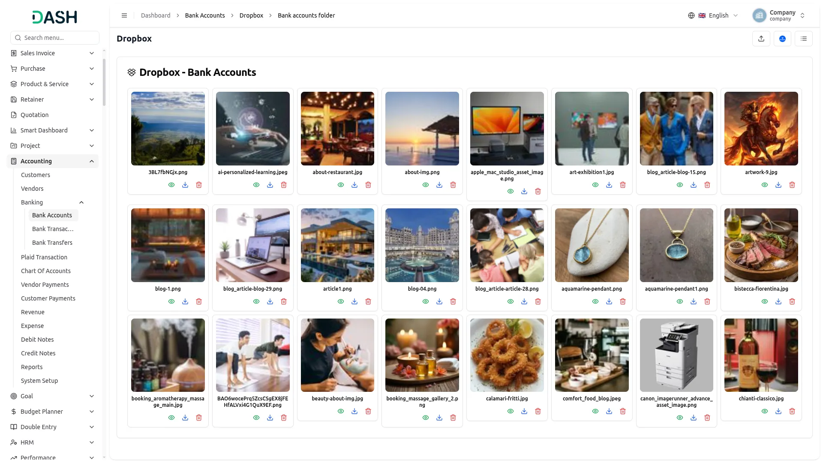Download blog_article-blog-29.png
This screenshot has width=823, height=463.
(x=270, y=301)
